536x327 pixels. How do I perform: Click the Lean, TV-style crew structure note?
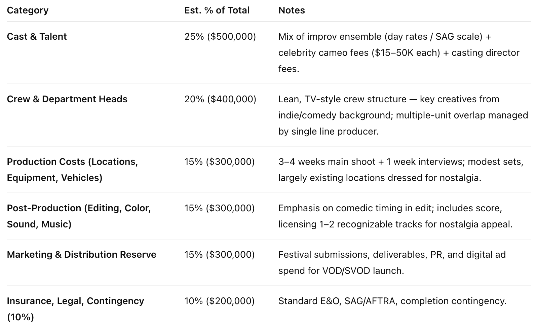403,115
